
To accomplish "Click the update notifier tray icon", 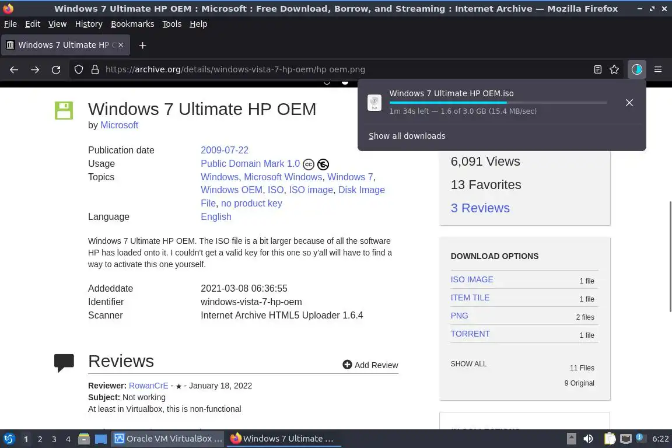I will click(640, 437).
